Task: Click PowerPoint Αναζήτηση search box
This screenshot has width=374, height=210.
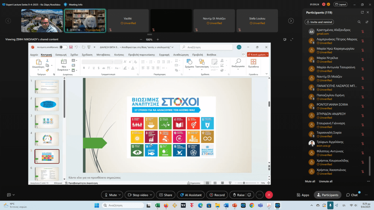Action: pyautogui.click(x=206, y=47)
